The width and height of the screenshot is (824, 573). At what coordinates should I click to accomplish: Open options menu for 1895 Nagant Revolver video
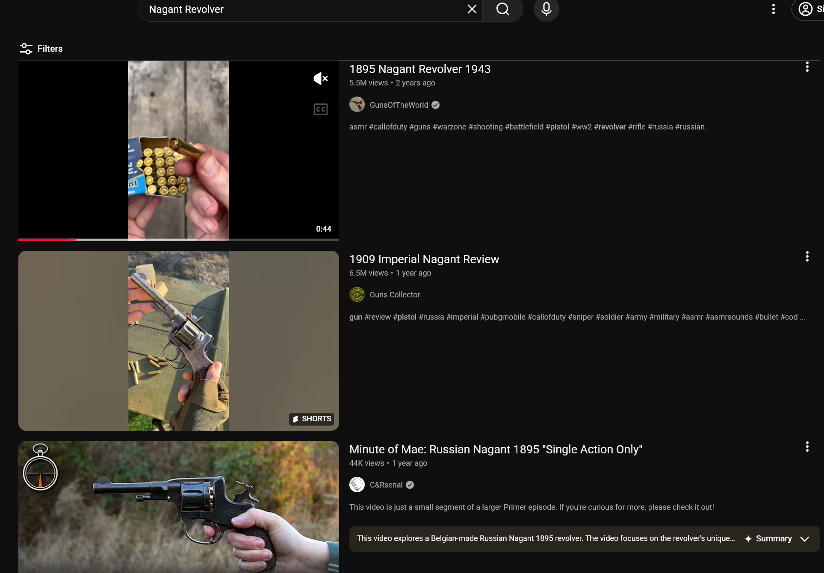[807, 67]
